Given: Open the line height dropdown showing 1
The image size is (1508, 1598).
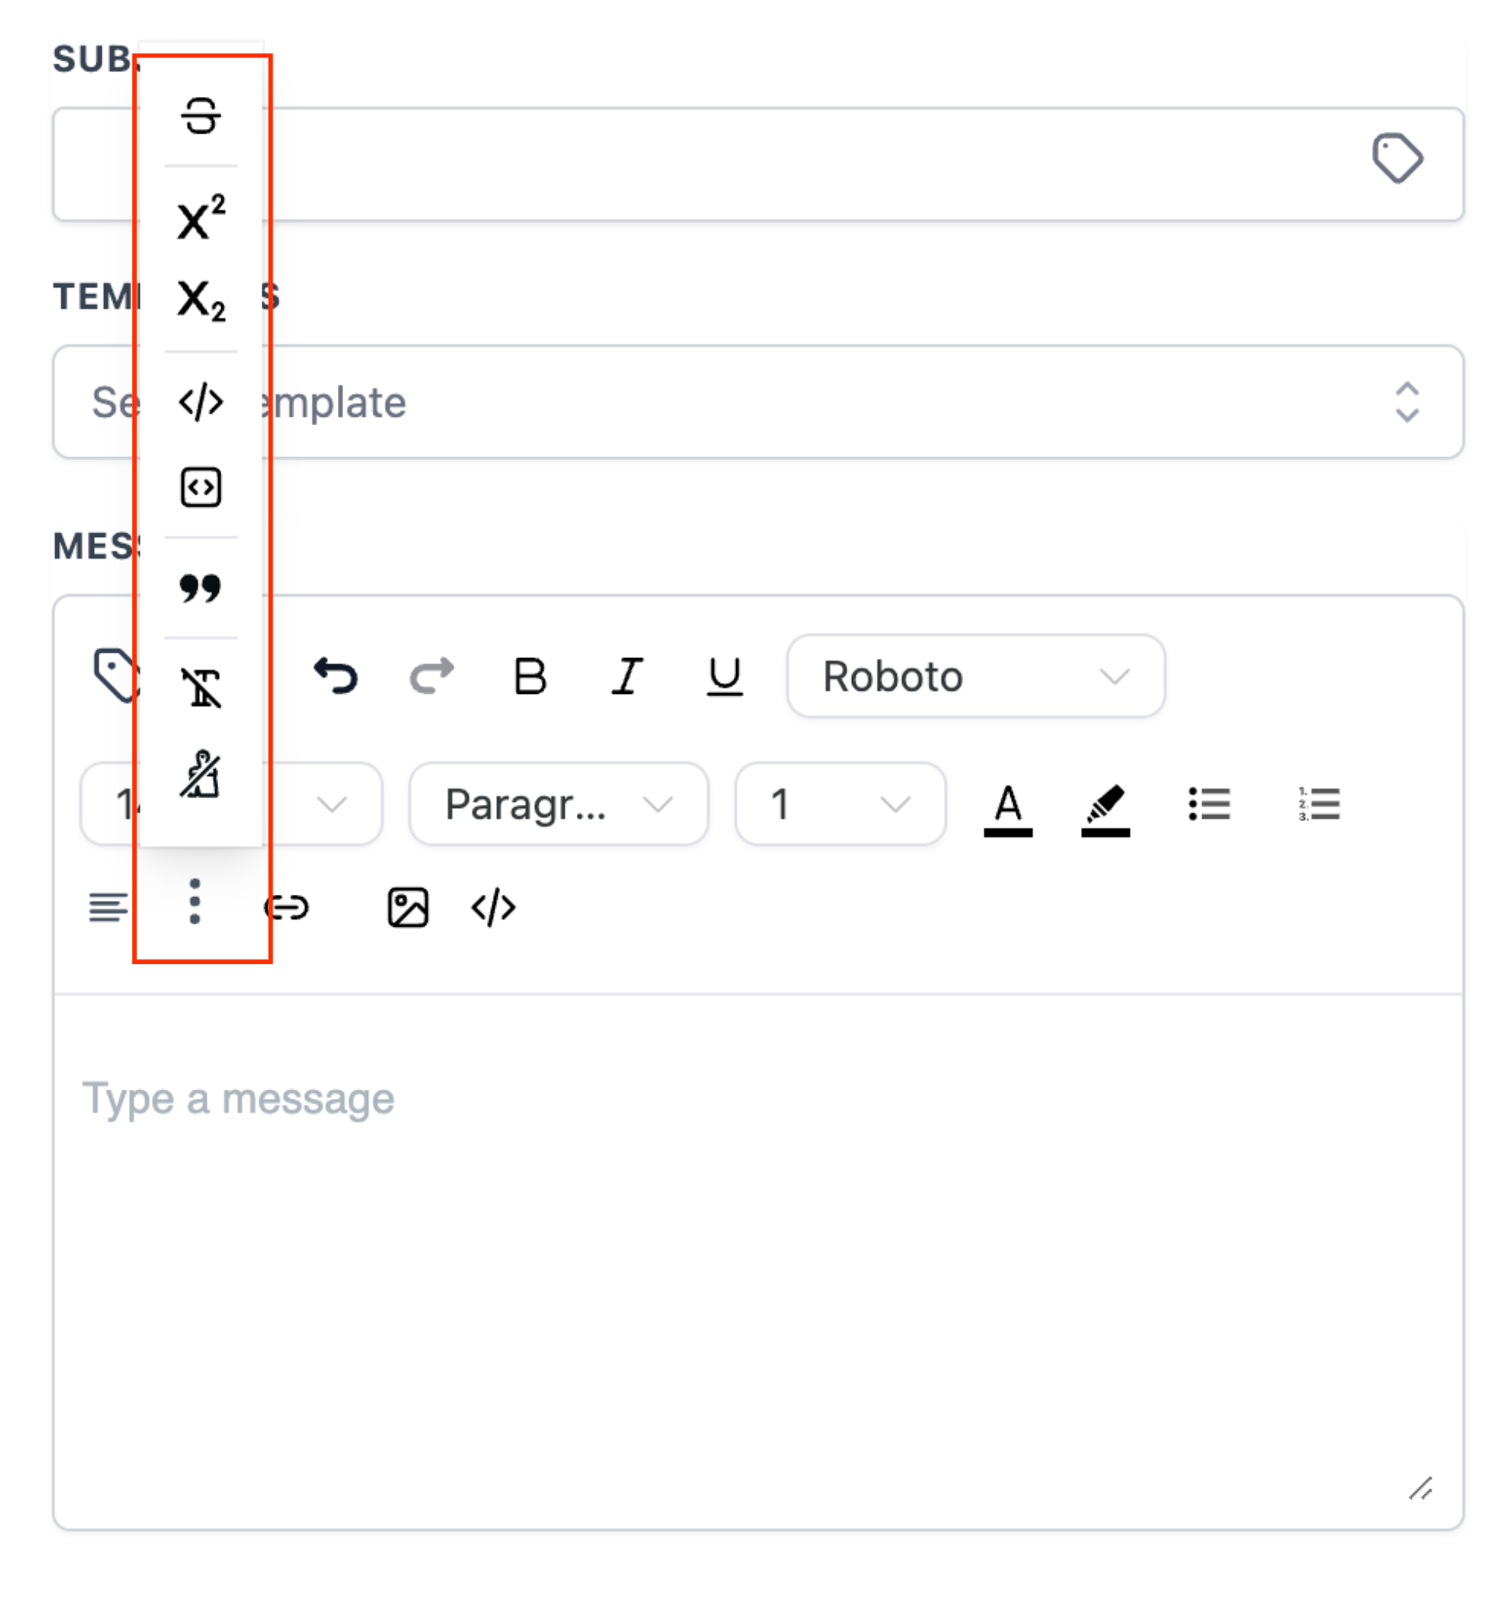Looking at the screenshot, I should point(839,804).
